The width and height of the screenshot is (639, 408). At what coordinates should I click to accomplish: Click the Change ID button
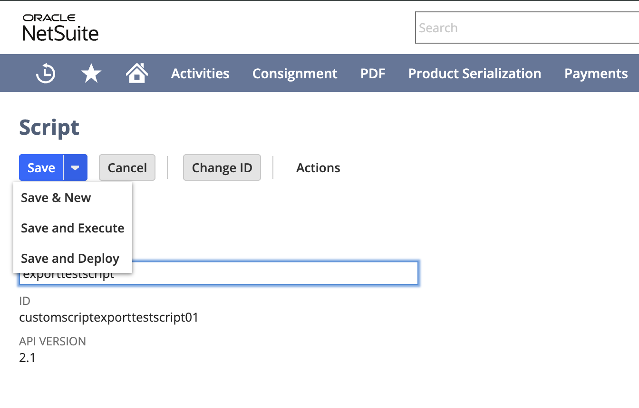(222, 167)
